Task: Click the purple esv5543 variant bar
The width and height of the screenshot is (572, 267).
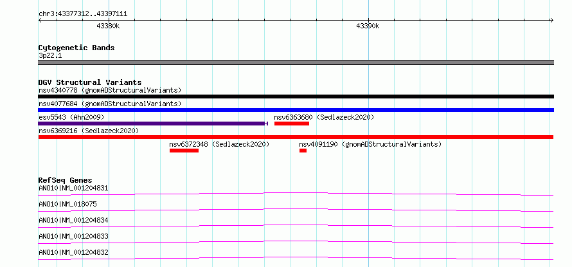Action: coord(153,124)
